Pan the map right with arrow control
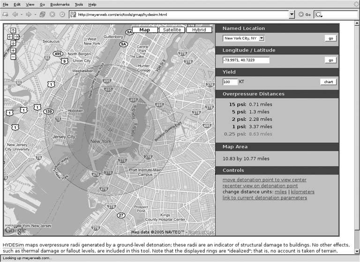This screenshot has height=262, width=360. 16,37
